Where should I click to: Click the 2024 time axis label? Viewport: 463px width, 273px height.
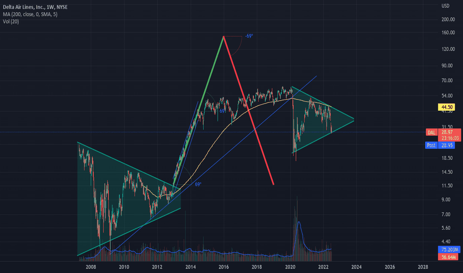pos(356,267)
